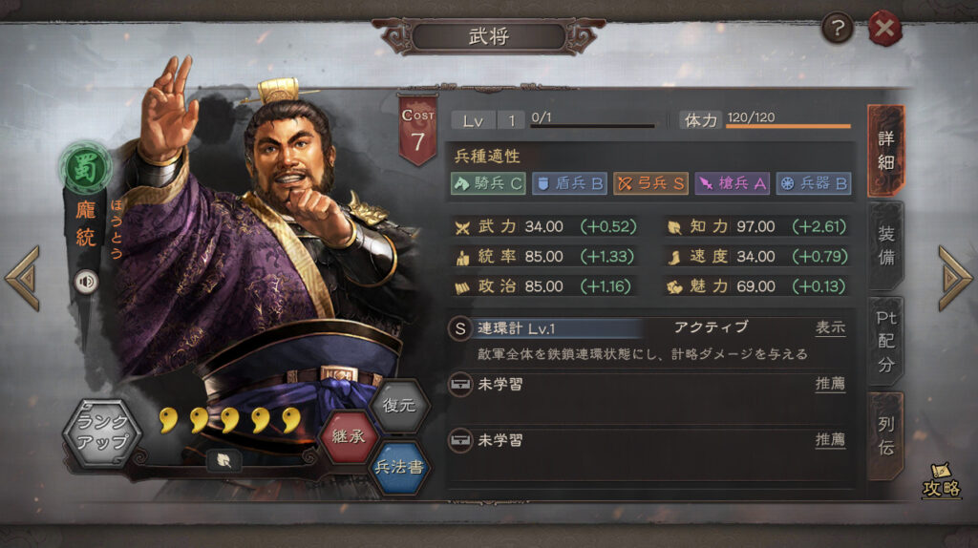Show 連環計 skill details via 表示
Screen dimensions: 978x548
click(830, 327)
